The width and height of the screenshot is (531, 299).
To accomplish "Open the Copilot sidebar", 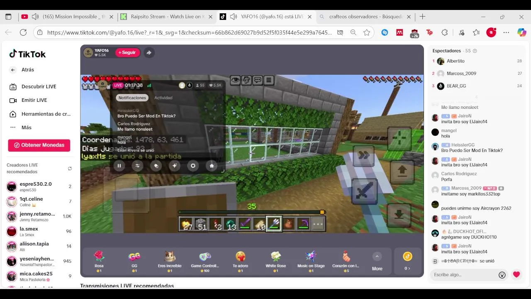I will (521, 32).
